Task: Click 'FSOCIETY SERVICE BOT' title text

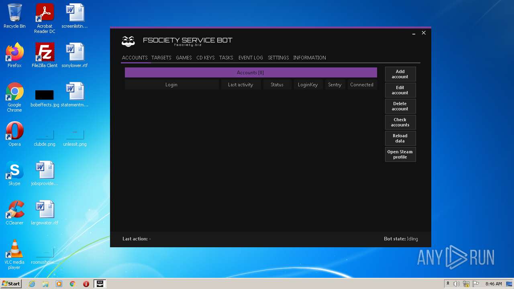Action: coord(188,40)
